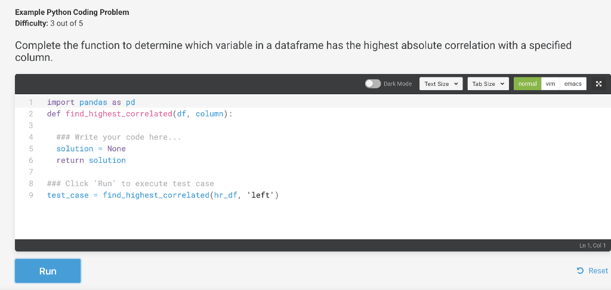Click line number 9 in the gutter
The image size is (611, 290).
click(31, 195)
